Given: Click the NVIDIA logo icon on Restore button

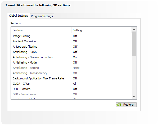Looking at the screenshot, I should [x=119, y=105].
